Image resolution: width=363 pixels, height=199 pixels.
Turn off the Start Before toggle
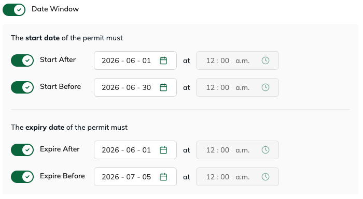coord(22,87)
